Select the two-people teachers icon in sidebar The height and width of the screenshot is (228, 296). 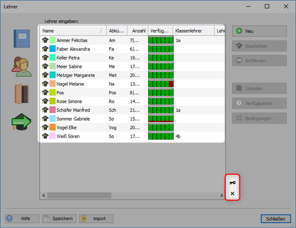[x=21, y=66]
